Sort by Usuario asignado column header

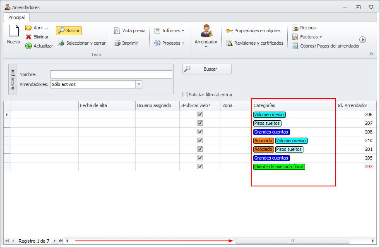pos(158,105)
